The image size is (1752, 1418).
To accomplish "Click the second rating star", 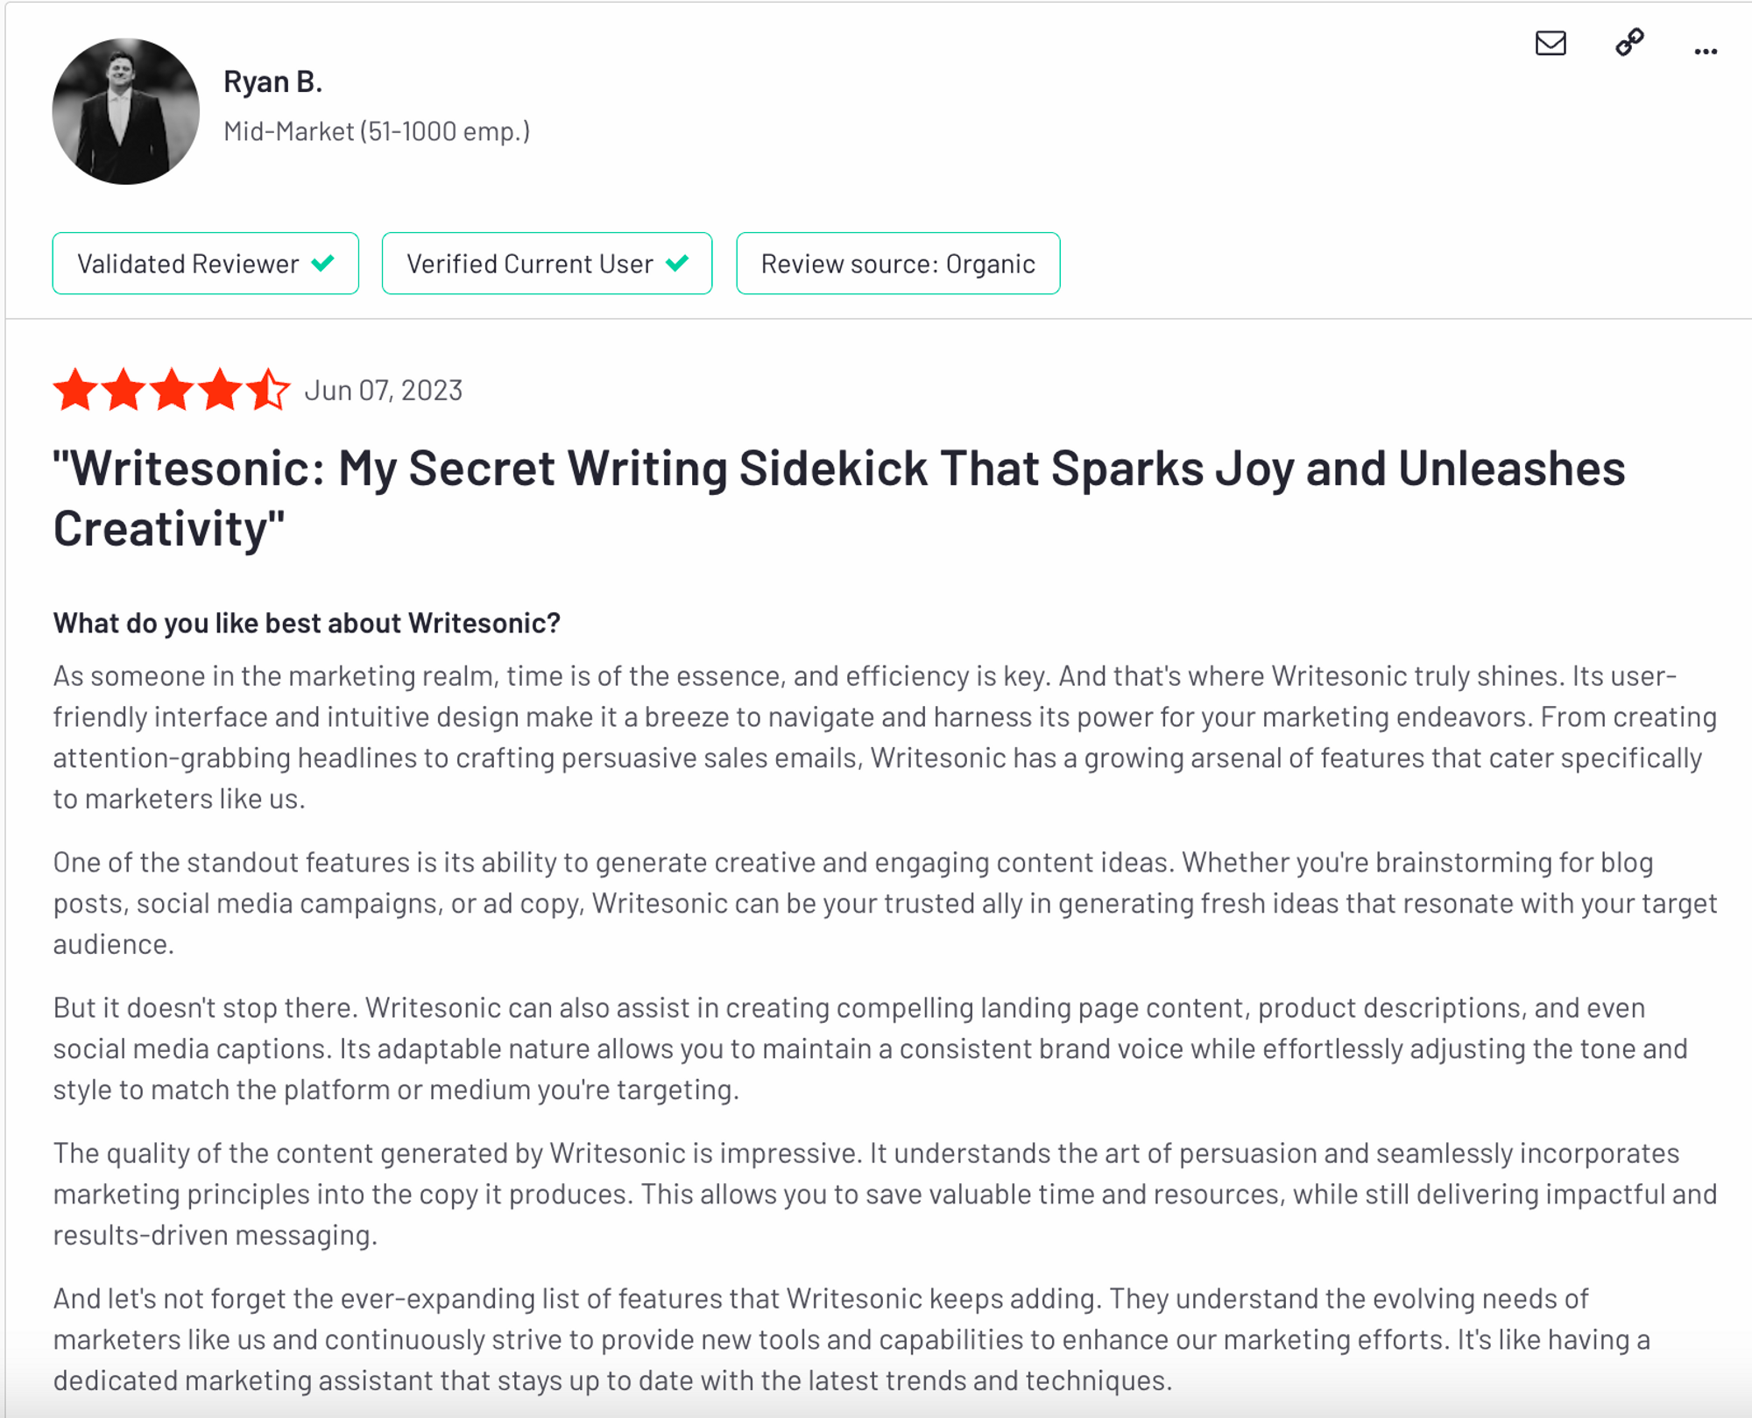I will point(124,390).
